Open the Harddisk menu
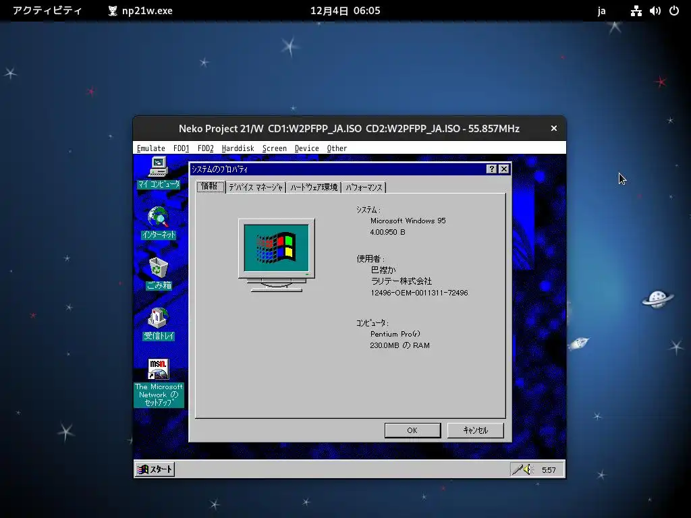This screenshot has height=518, width=691. pyautogui.click(x=238, y=148)
